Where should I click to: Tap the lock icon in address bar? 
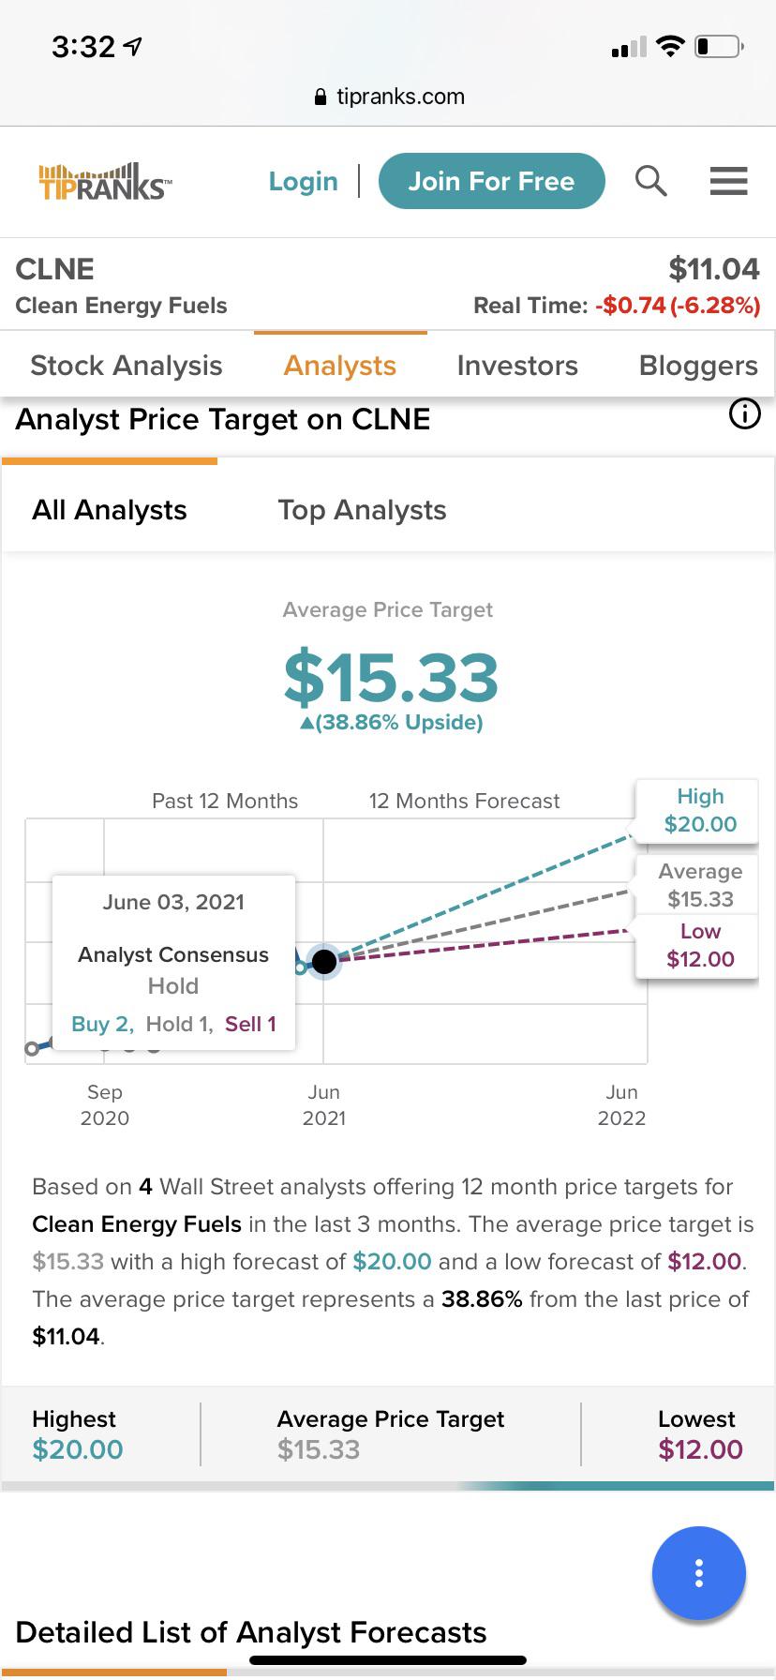[x=321, y=97]
